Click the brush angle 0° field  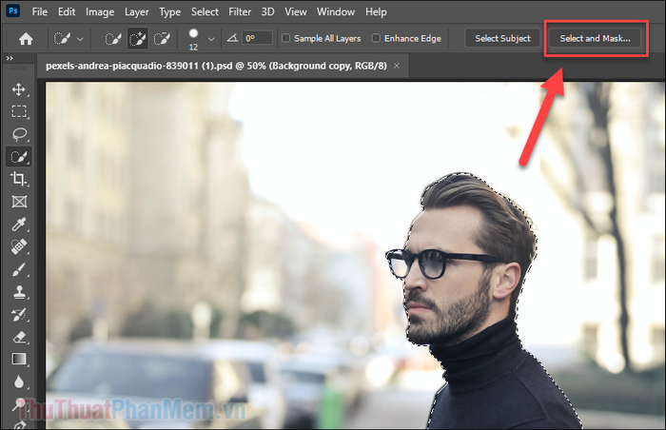(x=257, y=38)
